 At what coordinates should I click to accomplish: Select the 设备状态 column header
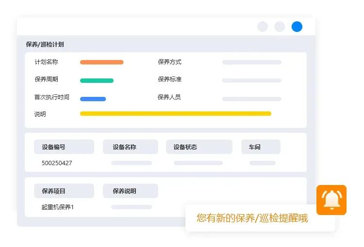click(x=199, y=147)
